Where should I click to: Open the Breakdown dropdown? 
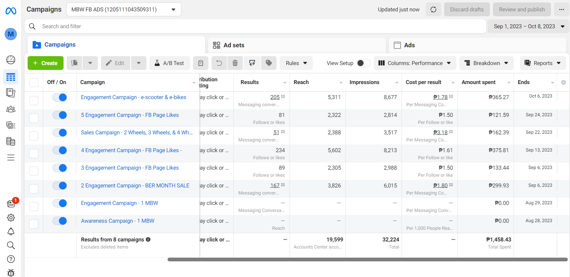pyautogui.click(x=487, y=63)
